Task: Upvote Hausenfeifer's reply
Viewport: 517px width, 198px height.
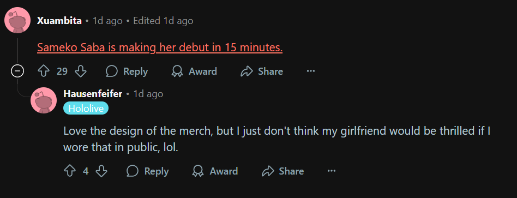Action: (70, 171)
